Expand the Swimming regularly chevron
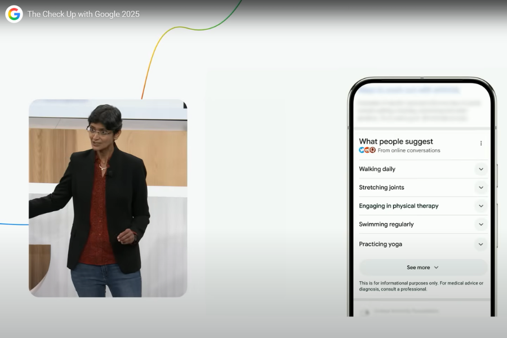The width and height of the screenshot is (507, 338). [481, 224]
